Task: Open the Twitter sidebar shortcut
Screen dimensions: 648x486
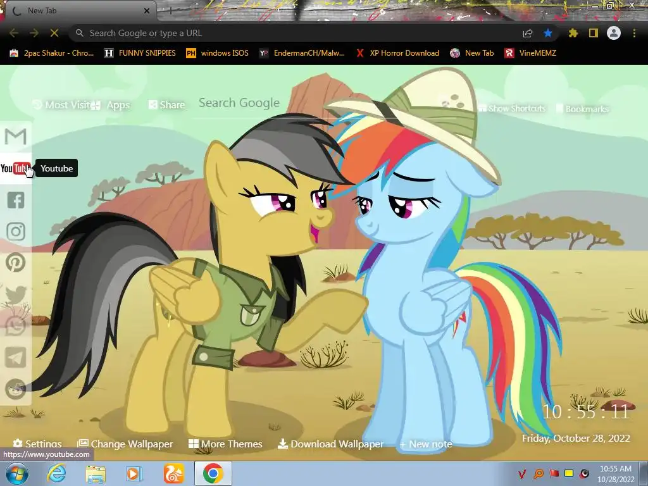Action: point(16,294)
